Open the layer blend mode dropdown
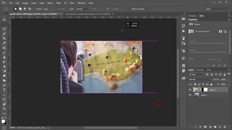The width and height of the screenshot is (232, 130). [200, 79]
